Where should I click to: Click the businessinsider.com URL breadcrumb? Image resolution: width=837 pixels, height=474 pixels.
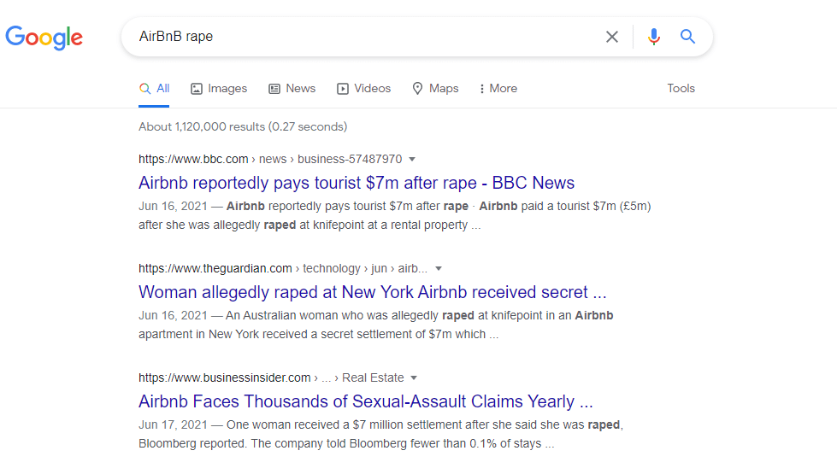pos(271,377)
